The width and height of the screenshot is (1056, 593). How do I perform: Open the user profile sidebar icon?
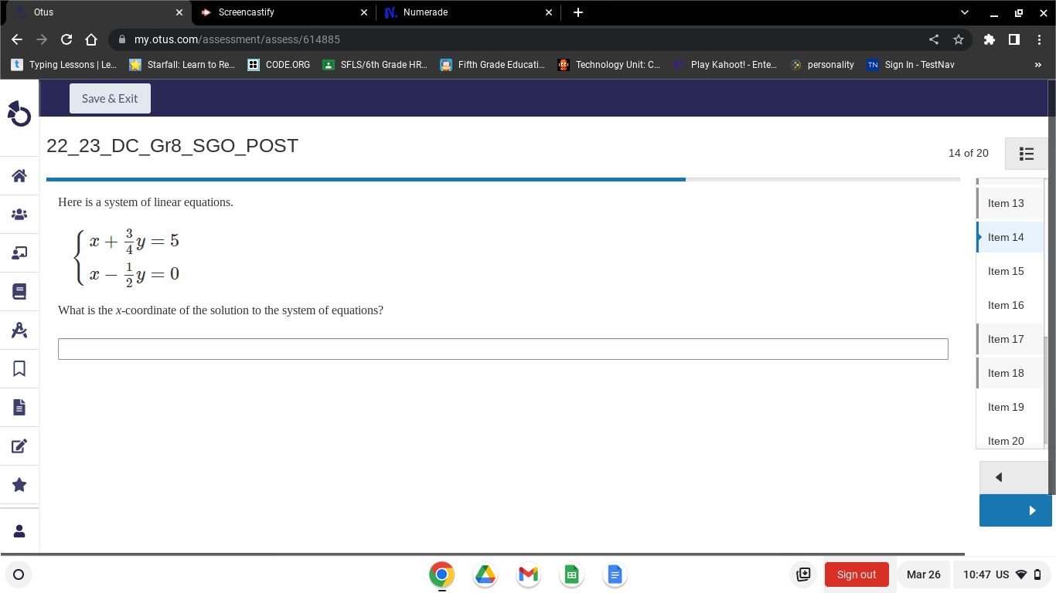[x=19, y=531]
